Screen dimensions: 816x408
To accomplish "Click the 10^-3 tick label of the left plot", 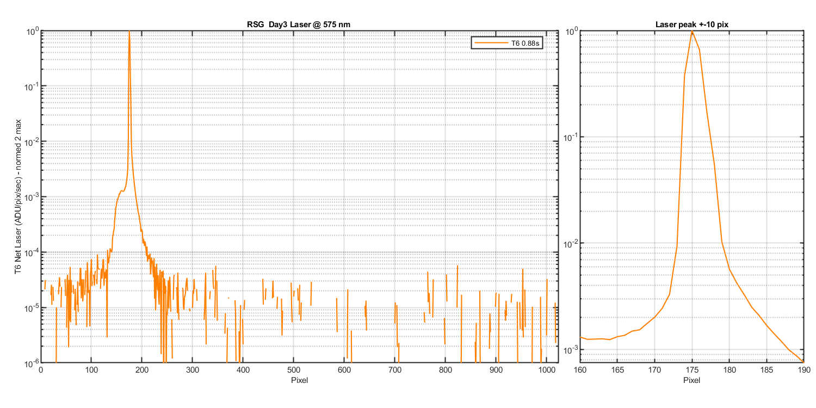I will 31,196.
